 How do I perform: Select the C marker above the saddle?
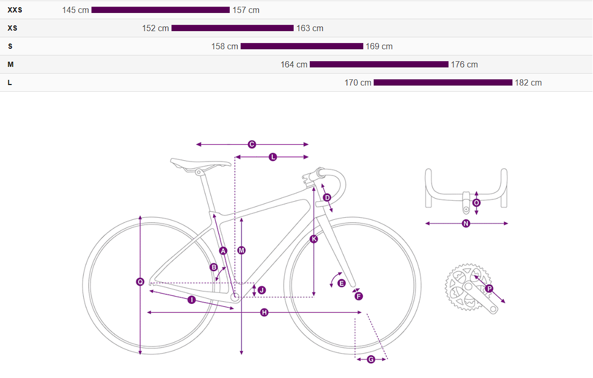click(252, 144)
